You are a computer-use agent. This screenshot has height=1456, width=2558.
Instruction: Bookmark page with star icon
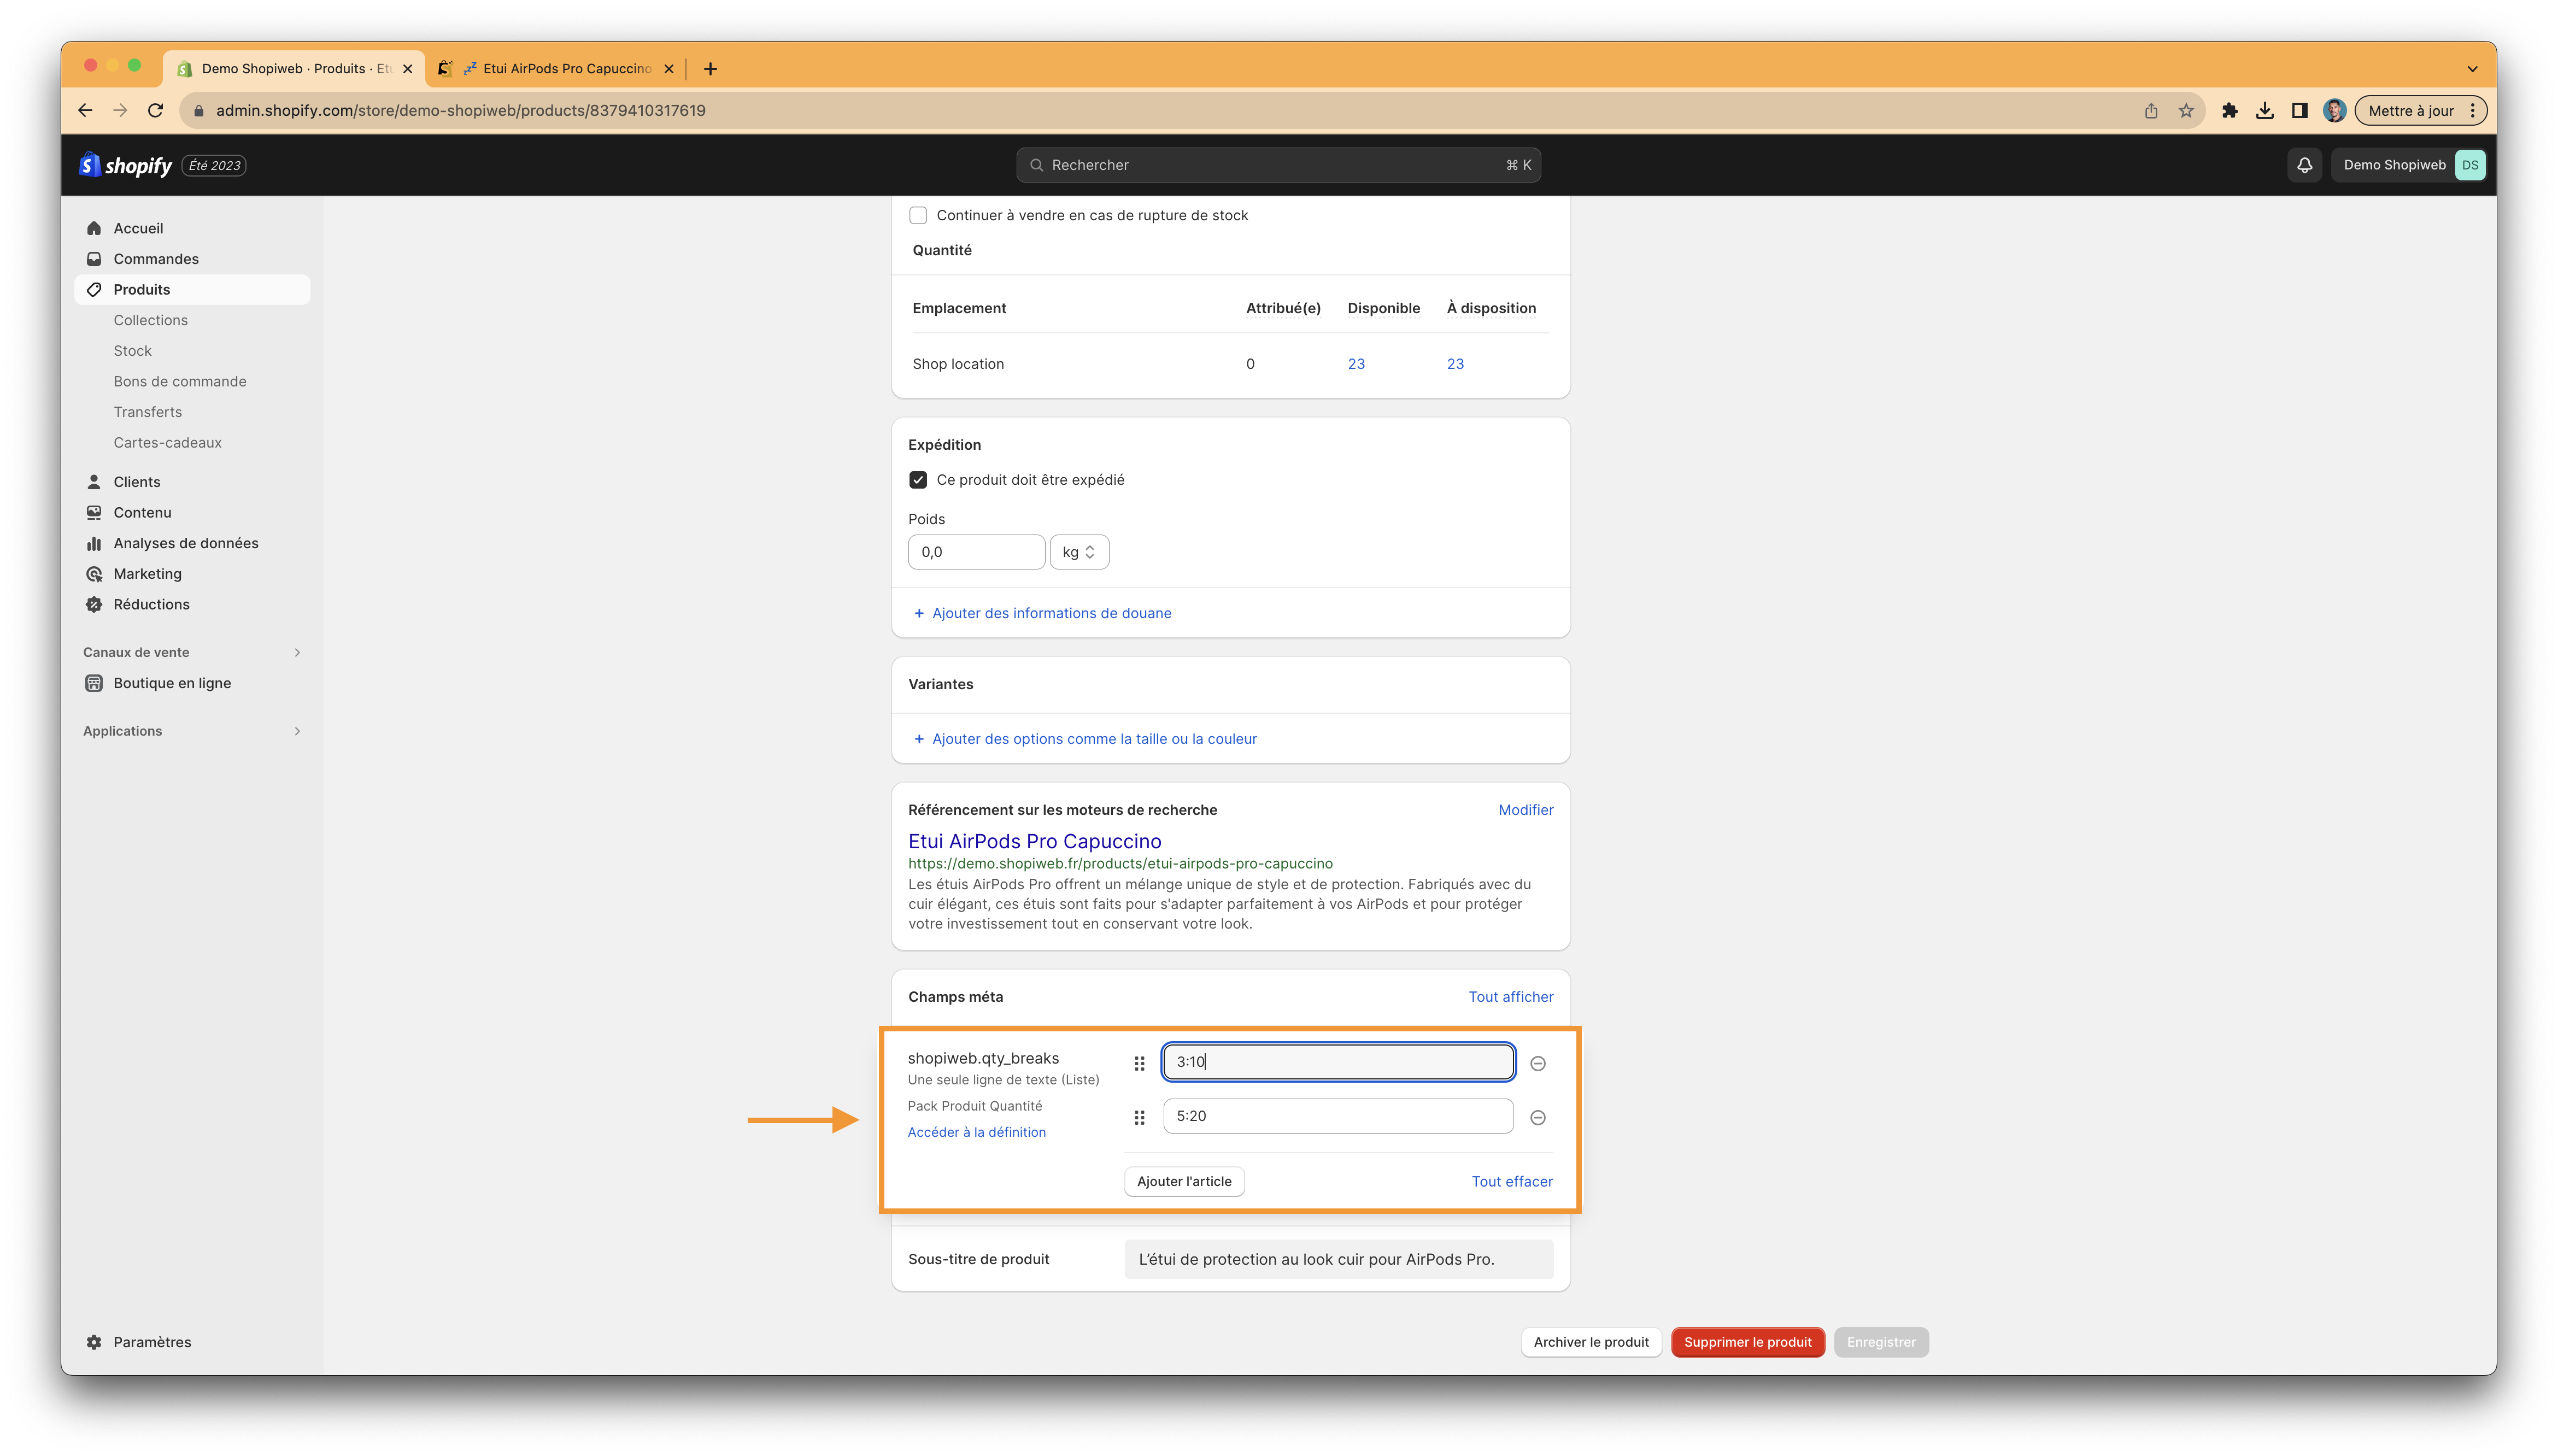point(2186,111)
